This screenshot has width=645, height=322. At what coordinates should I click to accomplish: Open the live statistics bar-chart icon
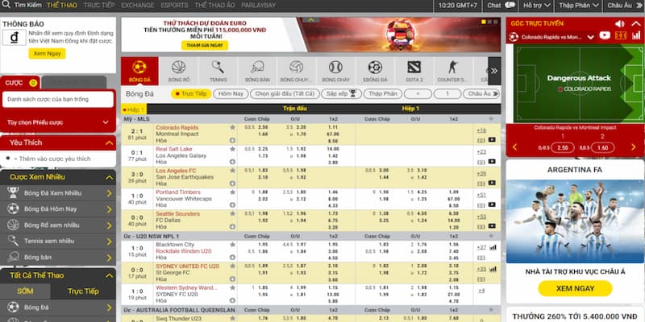[x=636, y=35]
